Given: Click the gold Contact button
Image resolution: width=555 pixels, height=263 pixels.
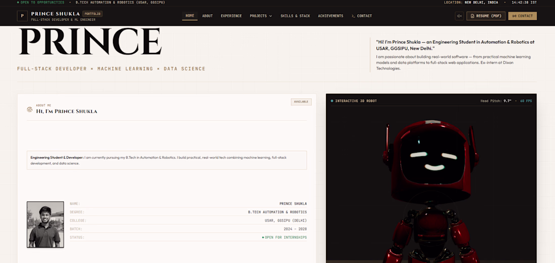Looking at the screenshot, I should (522, 16).
